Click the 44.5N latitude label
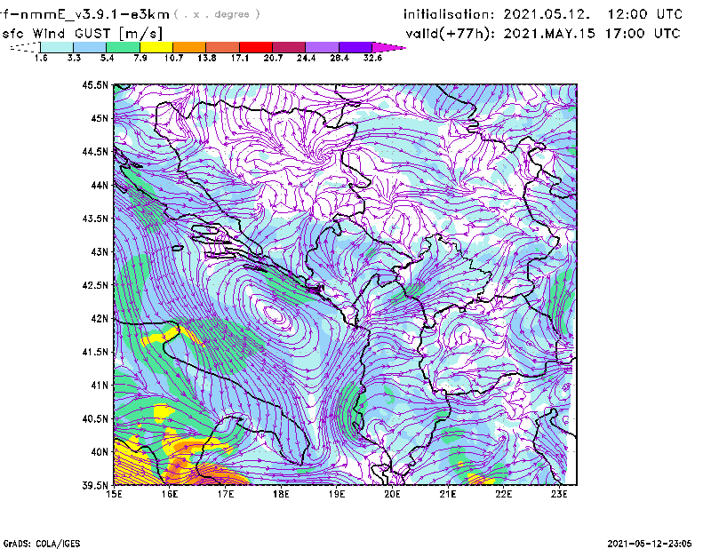Viewport: 711px width, 549px height. (x=96, y=151)
